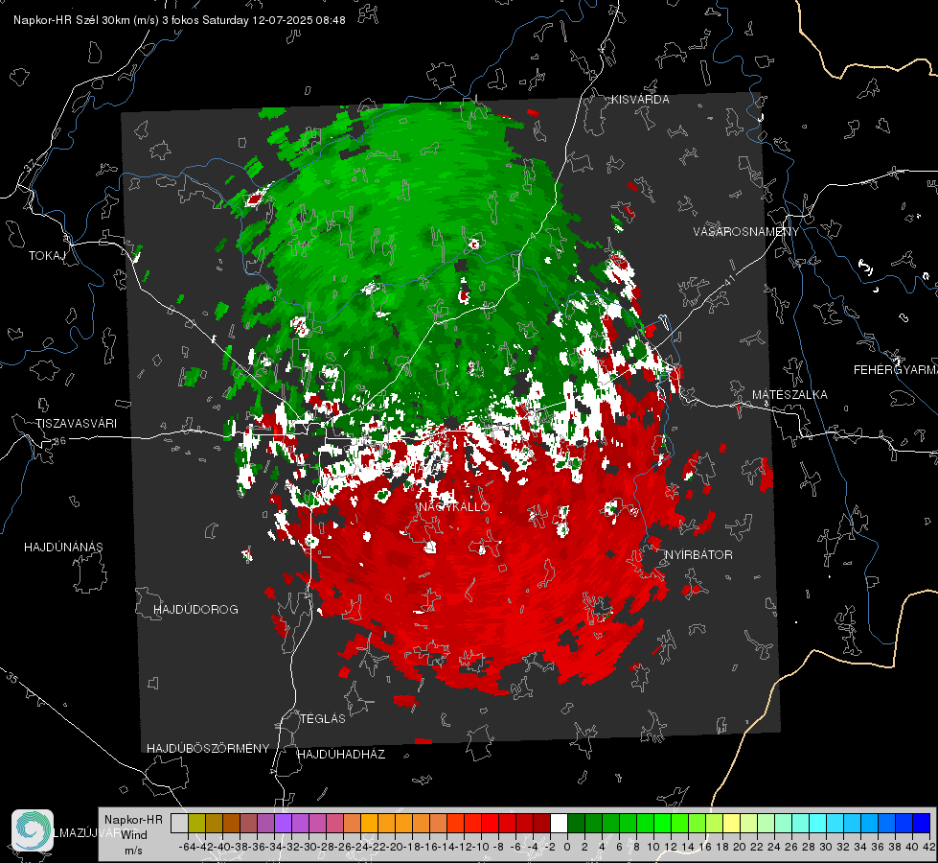Click the MÁTÉSZALKA city label
This screenshot has width=938, height=863.
[789, 395]
